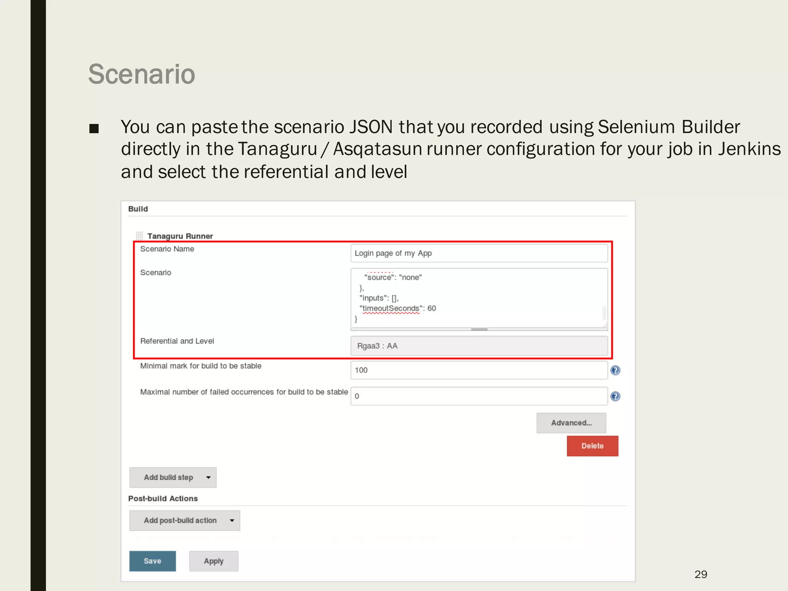788x591 pixels.
Task: Open the Advanced... options
Action: (571, 423)
